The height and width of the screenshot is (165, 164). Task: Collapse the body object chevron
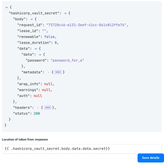[x=32, y=19]
